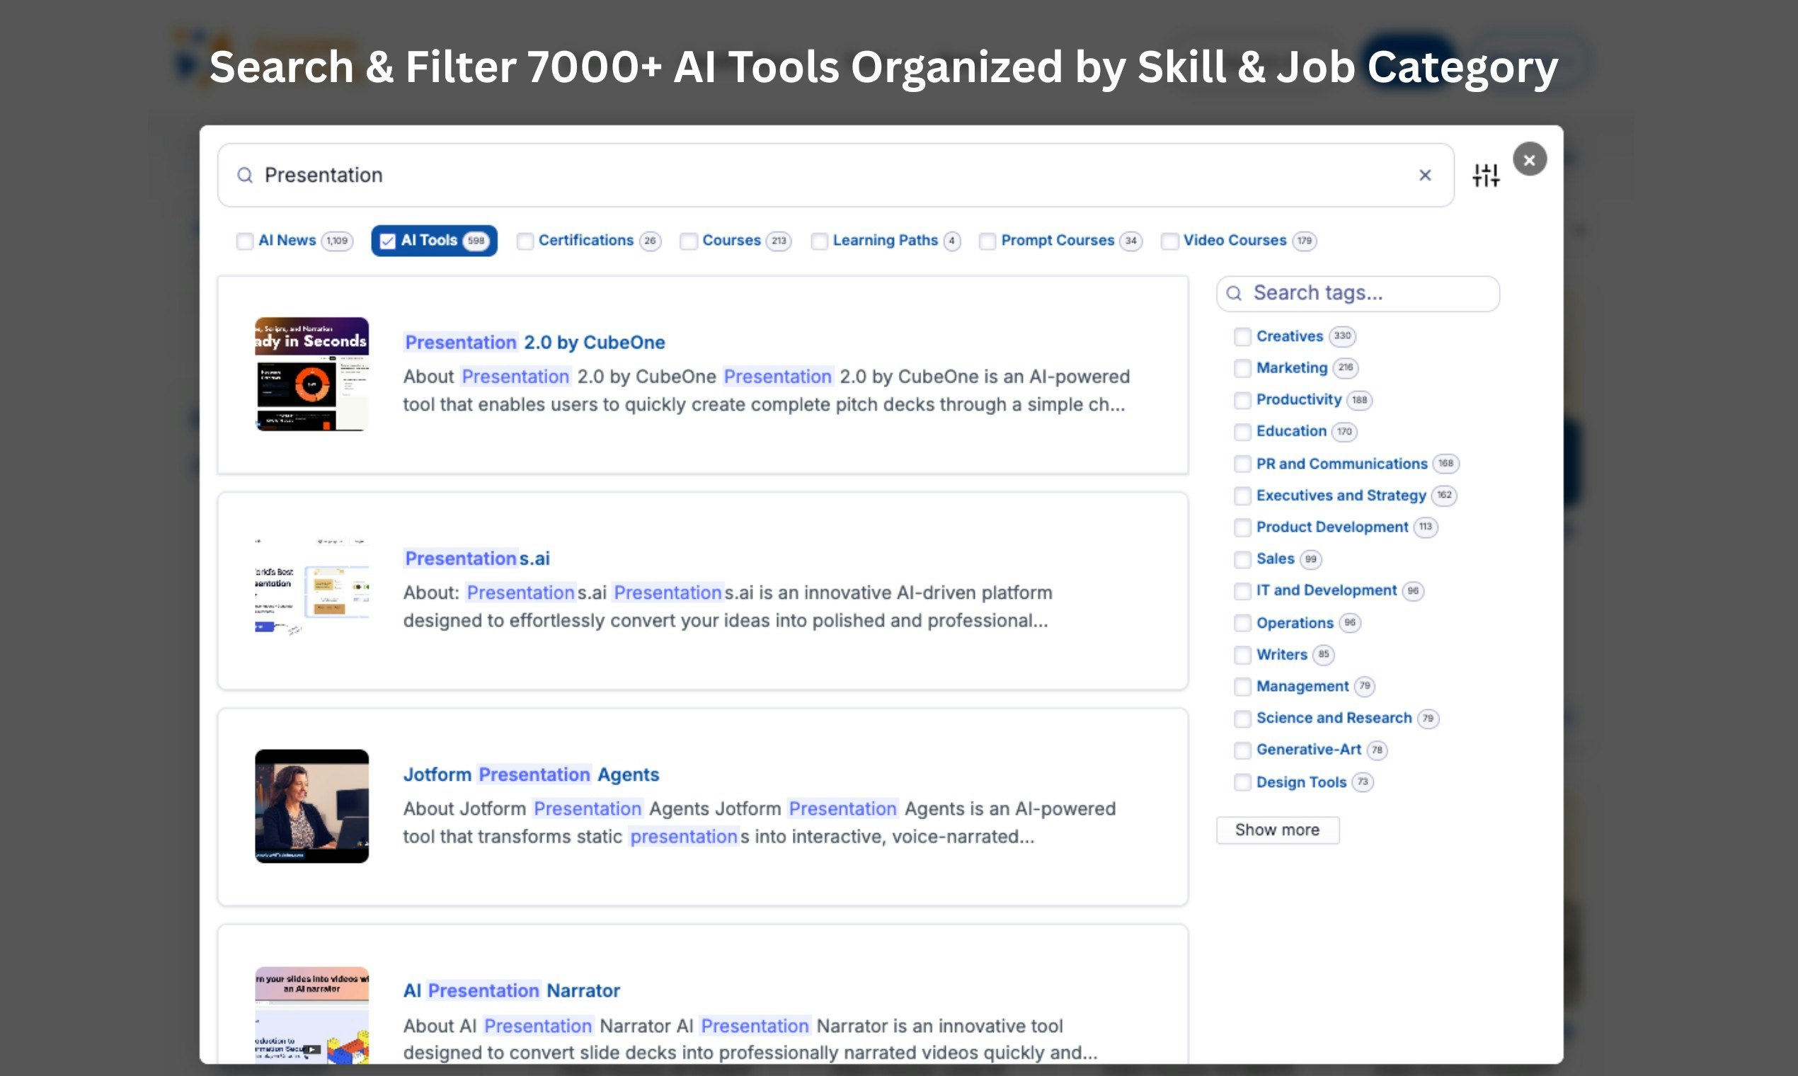Expand tags with Show more
1798x1076 pixels.
(x=1277, y=830)
